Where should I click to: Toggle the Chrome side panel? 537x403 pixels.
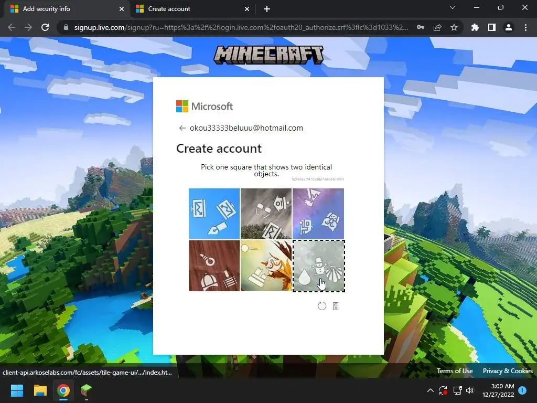(x=492, y=27)
